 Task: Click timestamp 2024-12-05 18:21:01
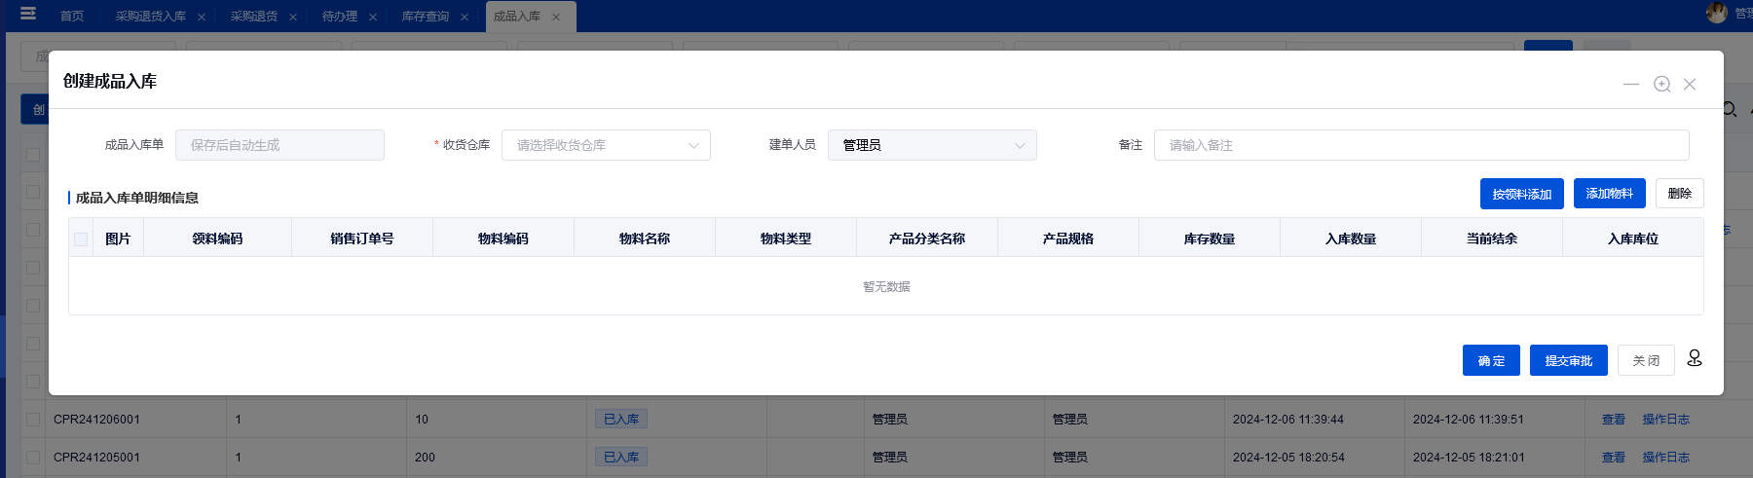tap(1469, 458)
